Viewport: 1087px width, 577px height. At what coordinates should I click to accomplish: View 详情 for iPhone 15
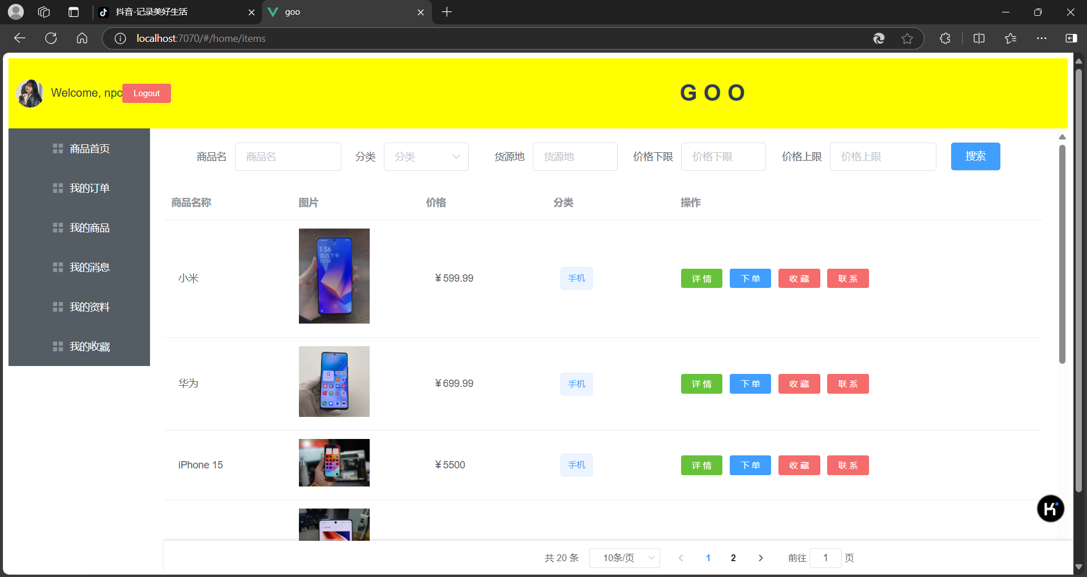[701, 466]
